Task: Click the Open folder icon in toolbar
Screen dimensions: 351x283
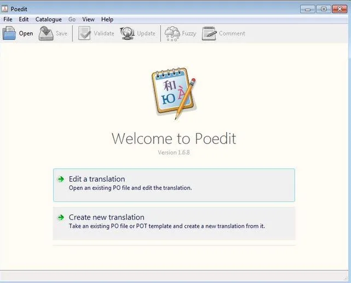Action: pyautogui.click(x=9, y=33)
